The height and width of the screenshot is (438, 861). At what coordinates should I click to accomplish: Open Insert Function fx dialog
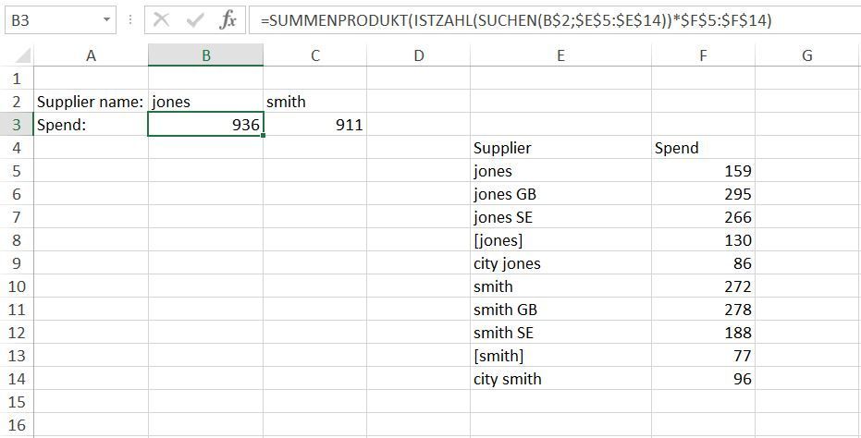click(x=227, y=19)
